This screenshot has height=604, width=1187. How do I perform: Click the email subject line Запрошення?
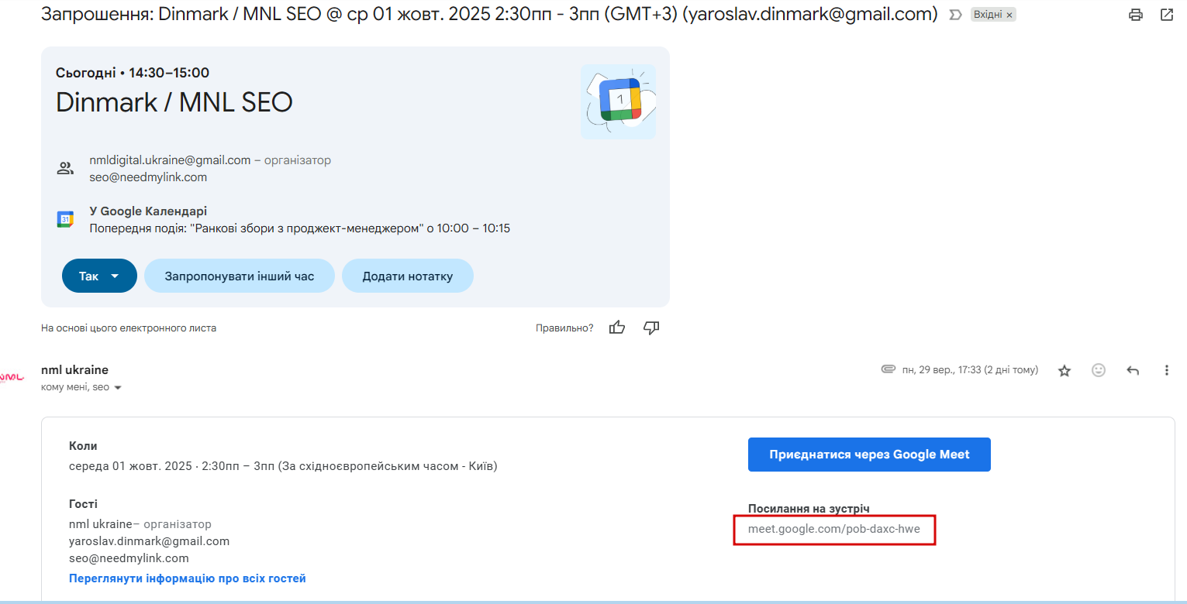[x=488, y=15]
